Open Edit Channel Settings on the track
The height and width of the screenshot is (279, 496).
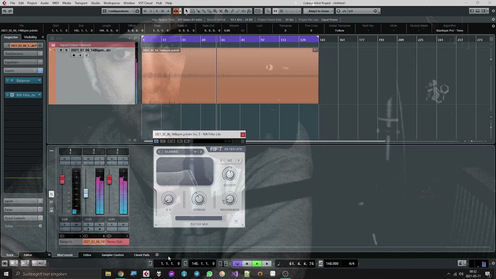point(87,55)
